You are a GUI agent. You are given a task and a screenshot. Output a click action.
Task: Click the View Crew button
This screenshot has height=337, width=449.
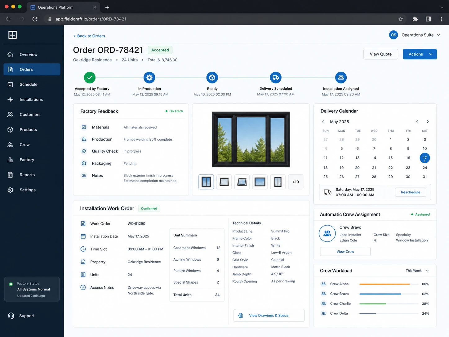click(x=345, y=252)
